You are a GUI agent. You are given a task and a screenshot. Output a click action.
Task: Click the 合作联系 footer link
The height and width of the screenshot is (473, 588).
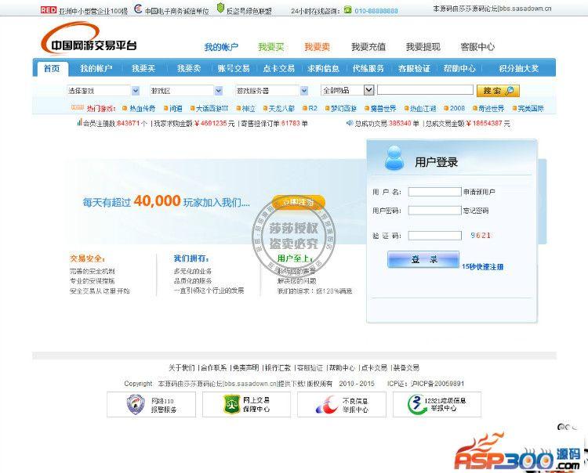[x=214, y=368]
